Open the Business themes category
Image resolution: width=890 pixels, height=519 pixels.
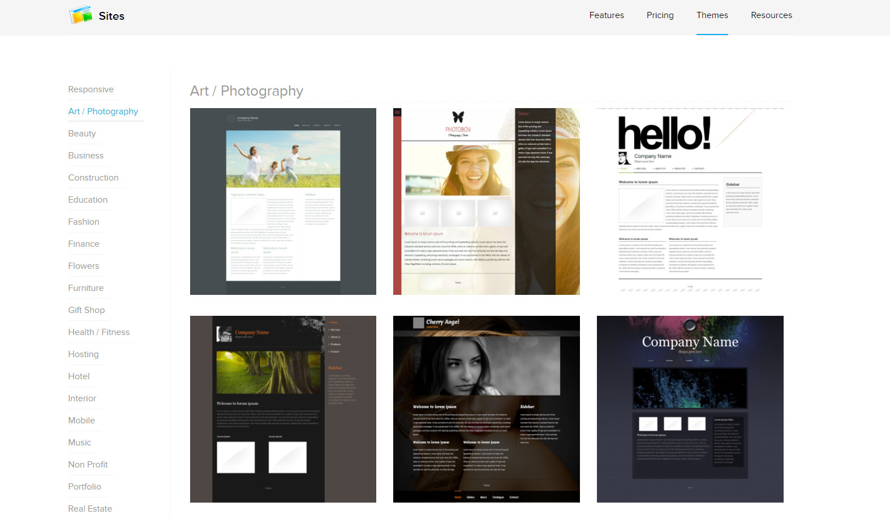coord(86,156)
